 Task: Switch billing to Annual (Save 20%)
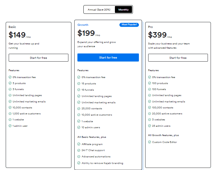pos(99,10)
